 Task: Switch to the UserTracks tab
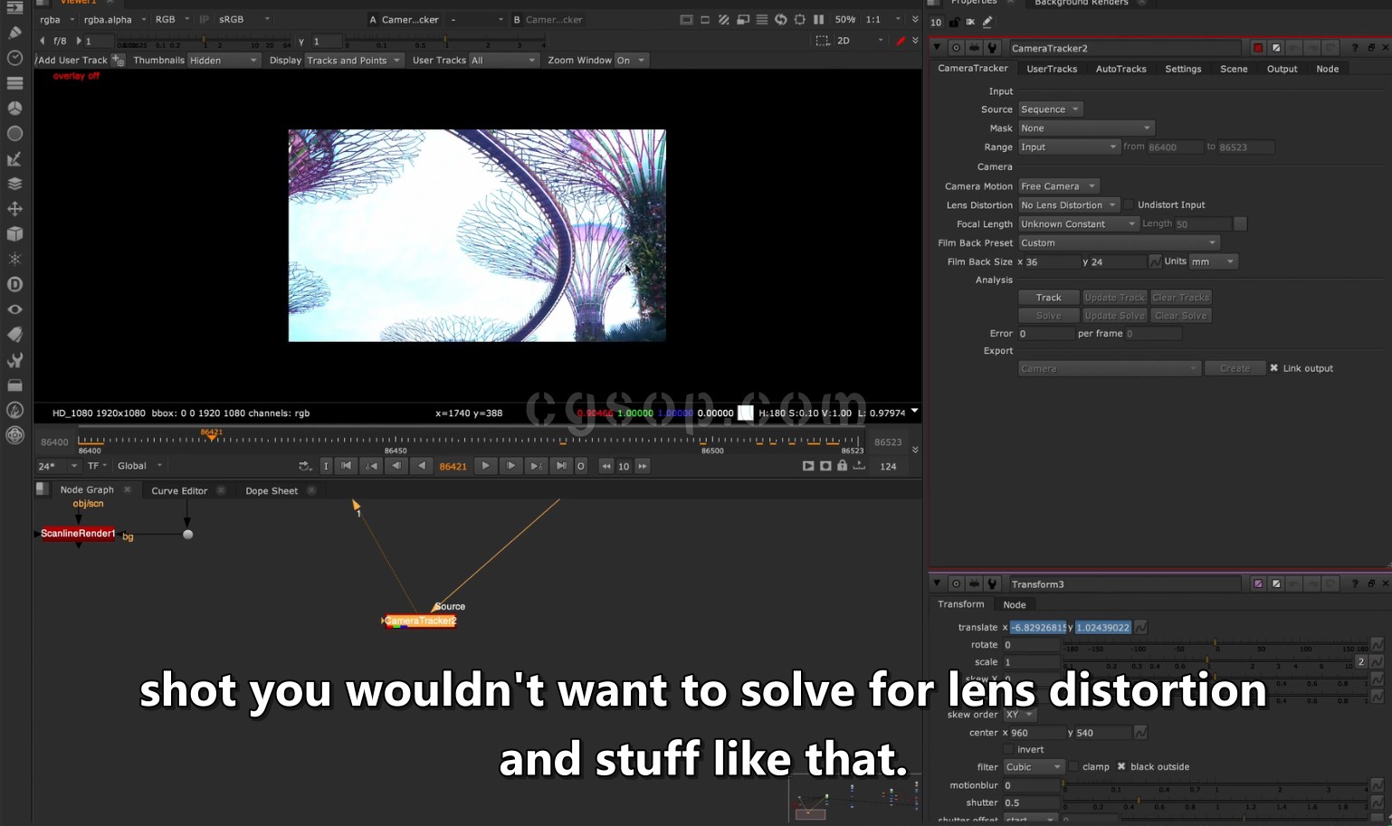pyautogui.click(x=1052, y=69)
